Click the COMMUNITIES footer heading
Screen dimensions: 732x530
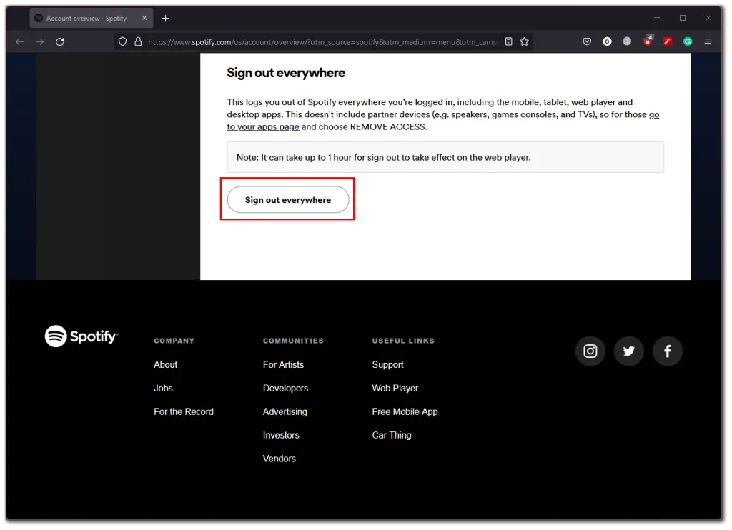pyautogui.click(x=294, y=341)
